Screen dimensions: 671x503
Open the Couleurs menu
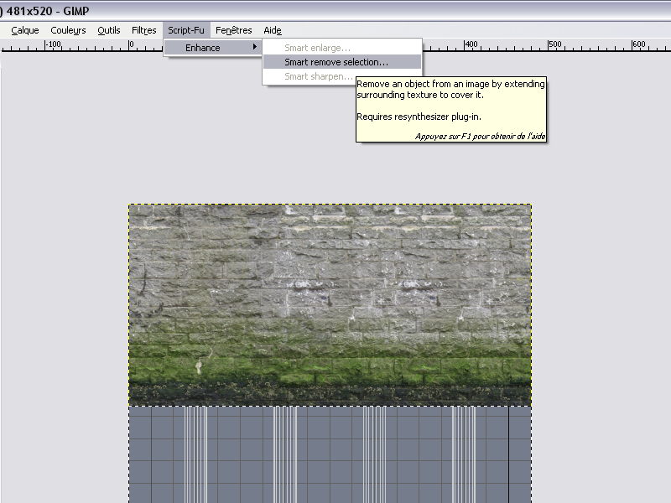[x=68, y=30]
